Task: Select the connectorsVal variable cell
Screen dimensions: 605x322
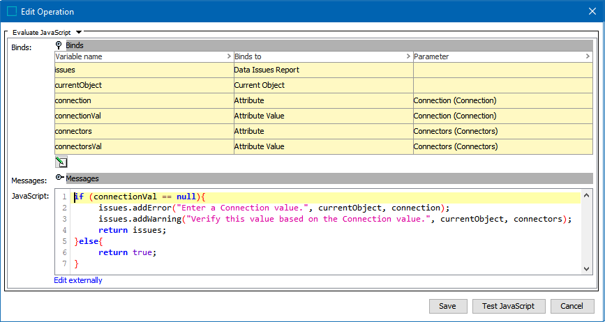Action: (x=143, y=146)
